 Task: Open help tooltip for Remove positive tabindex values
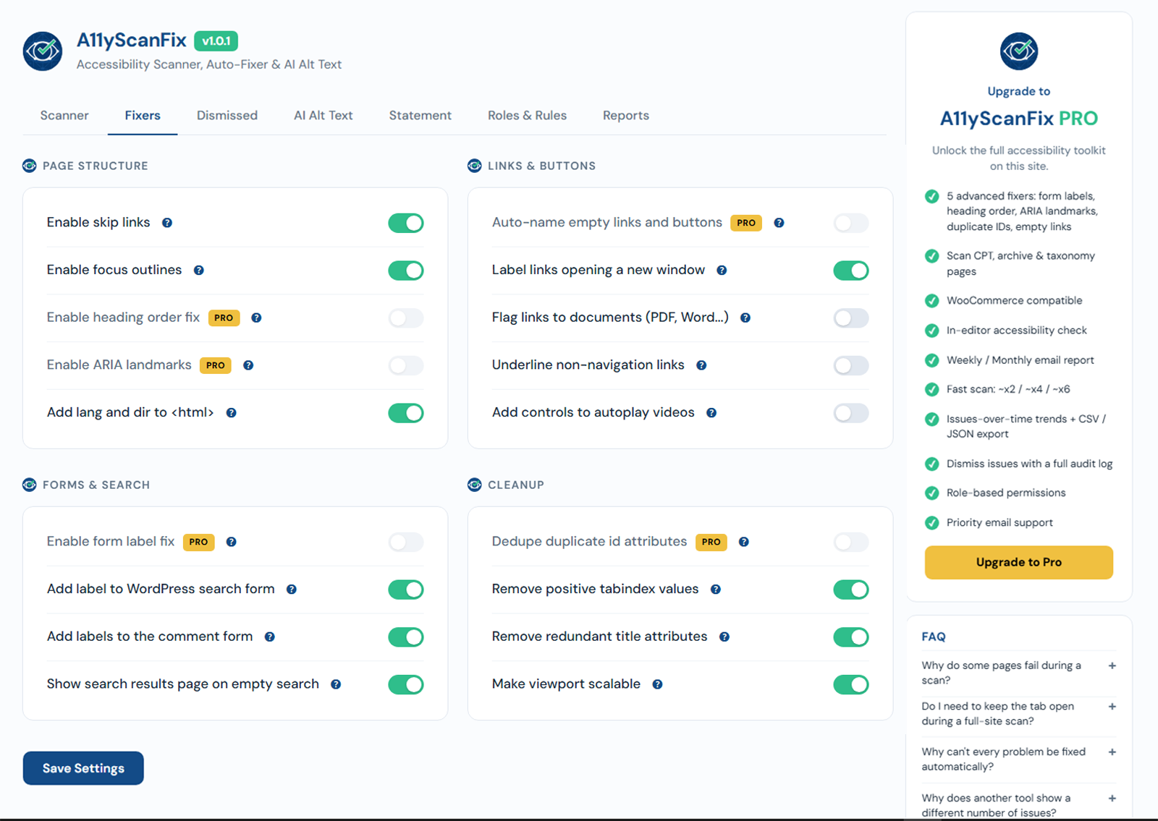[716, 590]
